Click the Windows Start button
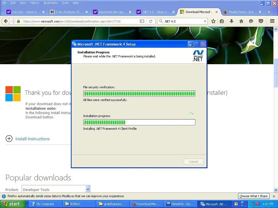Screen dimensions: 278x208 (13, 204)
